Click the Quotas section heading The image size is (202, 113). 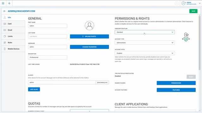point(34,104)
